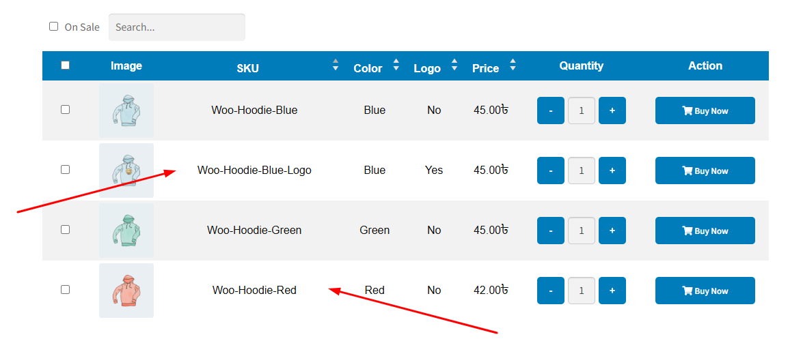This screenshot has width=803, height=354.
Task: Check the Woo-Hoodie-Red row checkbox
Action: (66, 289)
